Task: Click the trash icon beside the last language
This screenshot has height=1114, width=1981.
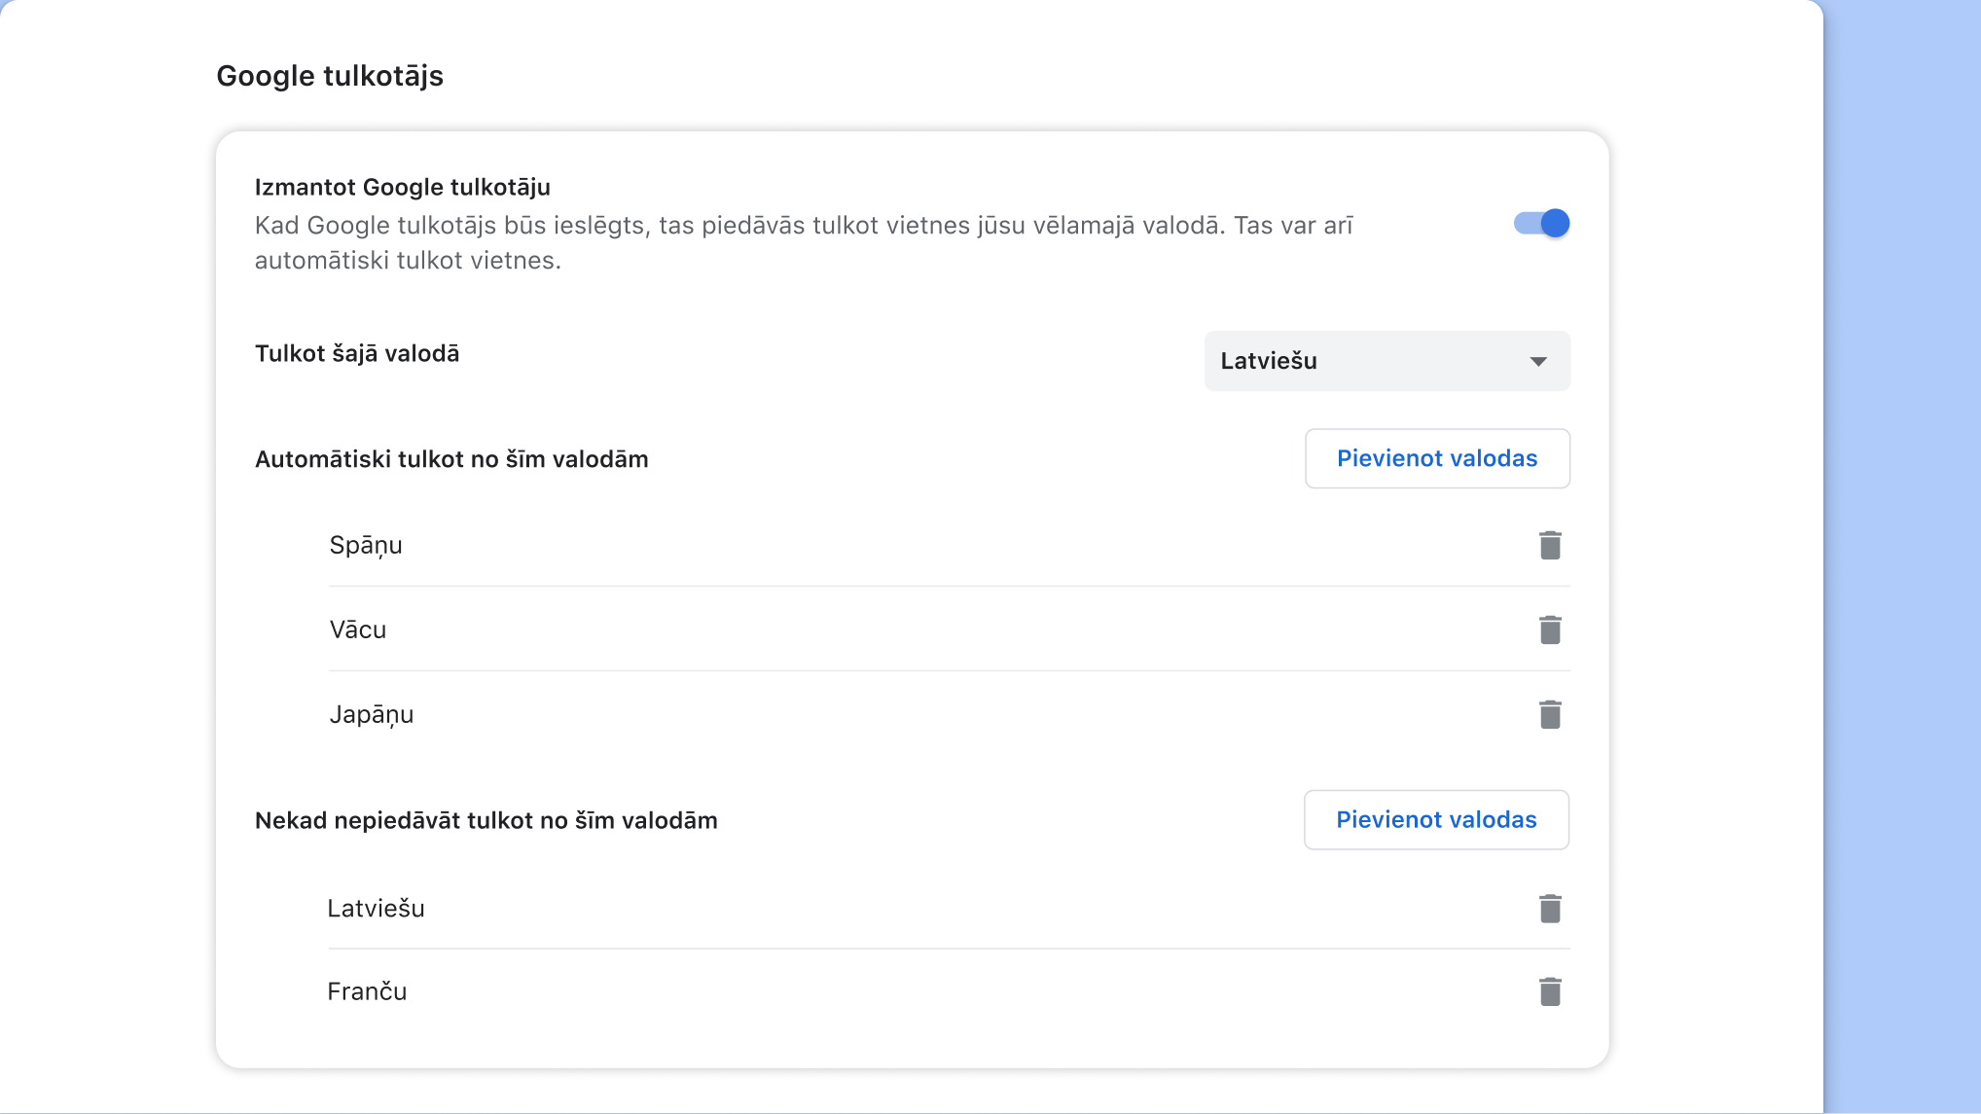Action: (1550, 990)
